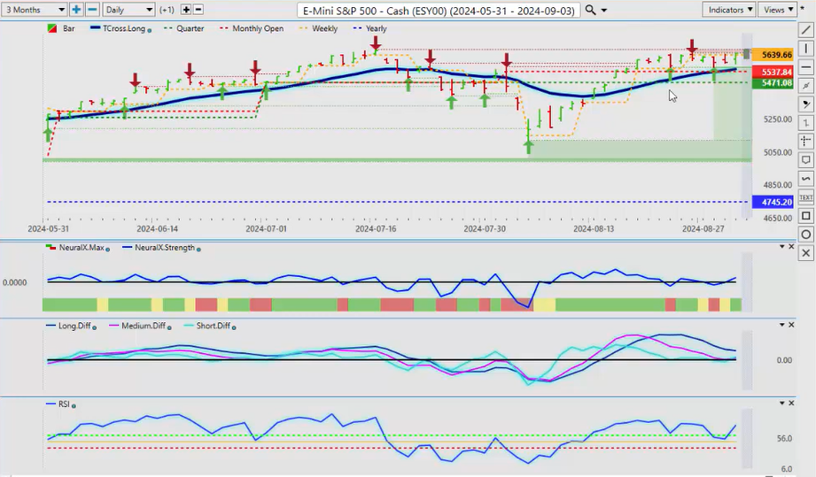
Task: Toggle the Monthly Open legend entry
Action: (256, 28)
